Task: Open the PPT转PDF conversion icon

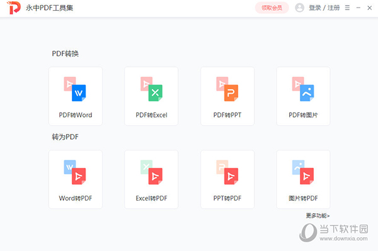Action: pyautogui.click(x=227, y=172)
